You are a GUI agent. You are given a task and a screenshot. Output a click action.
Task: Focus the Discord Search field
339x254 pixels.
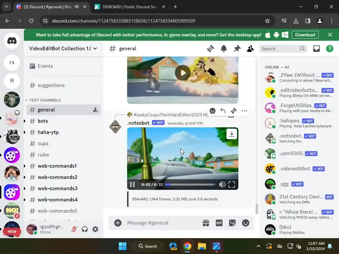coord(283,49)
